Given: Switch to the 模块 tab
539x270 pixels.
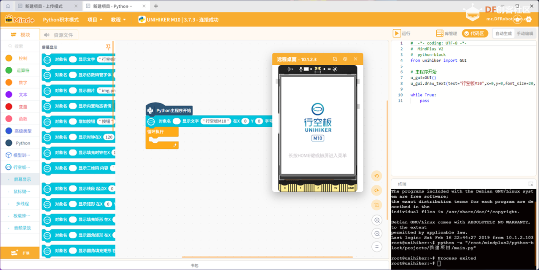Looking at the screenshot, I should 20,35.
